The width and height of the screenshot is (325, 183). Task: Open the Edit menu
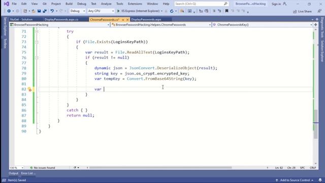[x=24, y=4]
